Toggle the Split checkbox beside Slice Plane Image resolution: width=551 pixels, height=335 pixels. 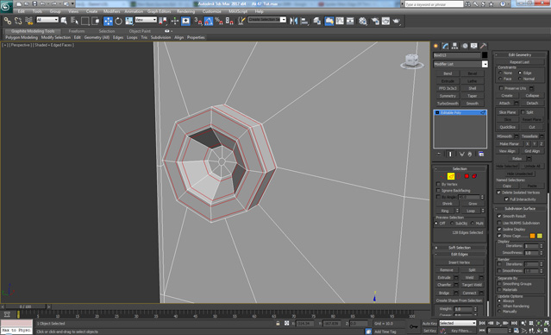click(523, 112)
